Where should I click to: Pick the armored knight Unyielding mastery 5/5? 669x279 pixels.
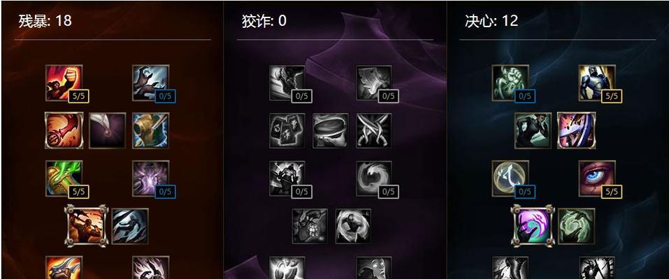[x=597, y=82]
